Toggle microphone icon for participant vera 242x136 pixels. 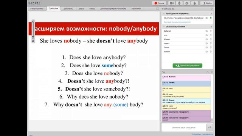(x=211, y=35)
